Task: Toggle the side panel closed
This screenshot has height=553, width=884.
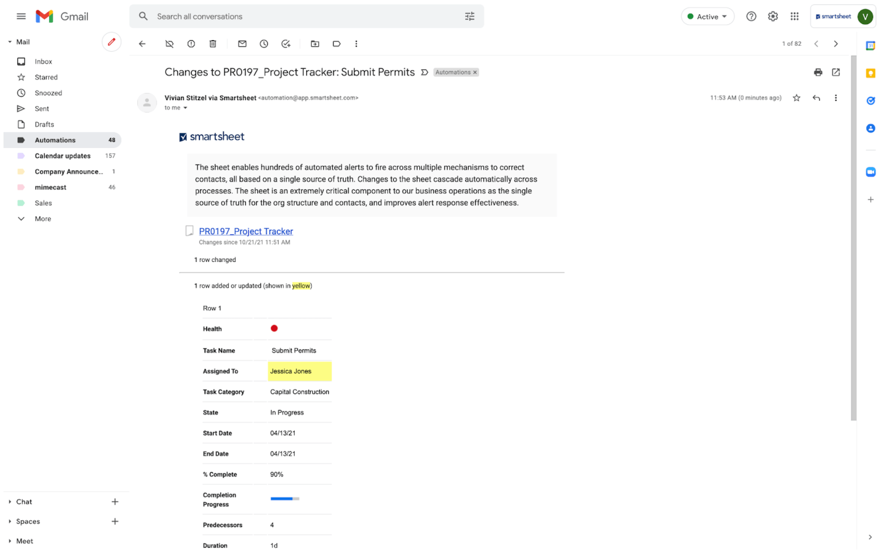Action: point(870,537)
